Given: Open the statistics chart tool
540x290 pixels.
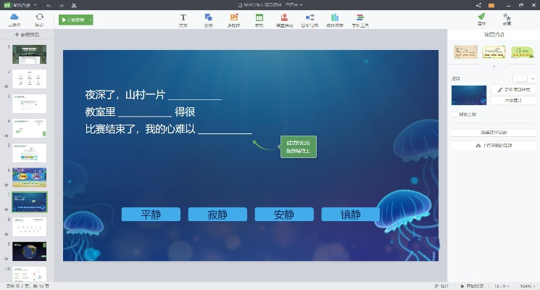Looking at the screenshot, I should 333,19.
